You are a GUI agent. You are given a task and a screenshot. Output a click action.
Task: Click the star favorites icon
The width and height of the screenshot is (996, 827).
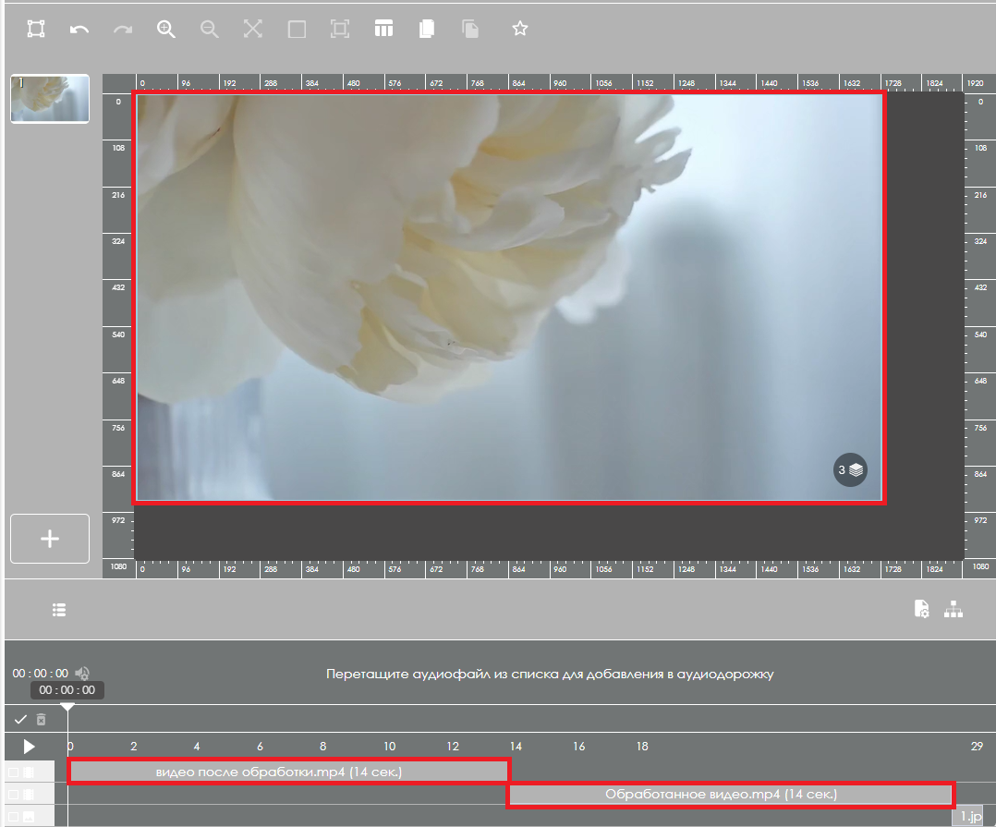520,30
